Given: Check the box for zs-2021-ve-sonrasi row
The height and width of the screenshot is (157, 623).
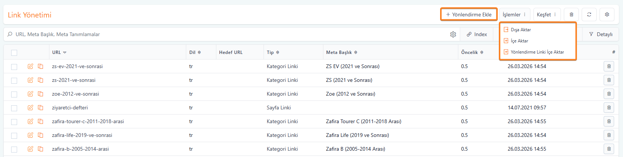Looking at the screenshot, I should tap(14, 80).
